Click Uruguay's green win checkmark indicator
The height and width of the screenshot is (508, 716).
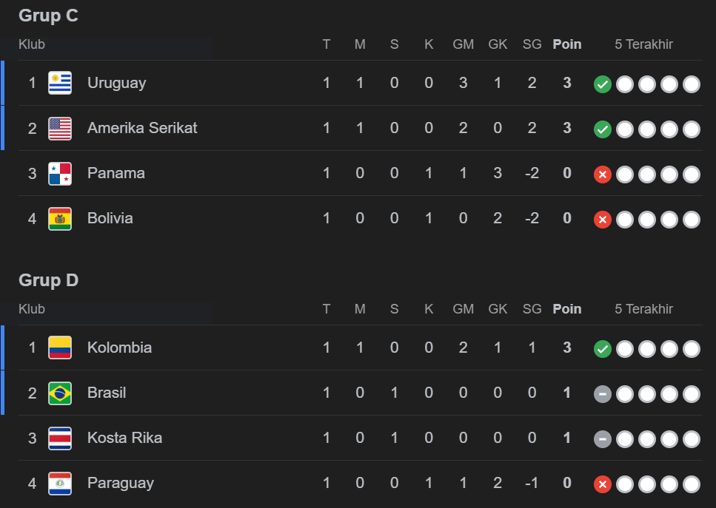[x=603, y=84]
